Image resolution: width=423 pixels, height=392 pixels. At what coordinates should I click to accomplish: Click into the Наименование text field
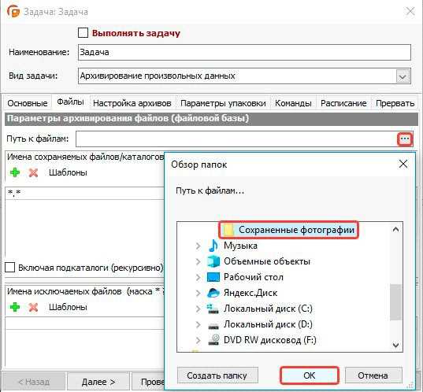244,52
